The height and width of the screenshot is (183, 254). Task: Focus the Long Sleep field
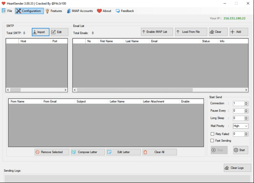tap(239, 118)
